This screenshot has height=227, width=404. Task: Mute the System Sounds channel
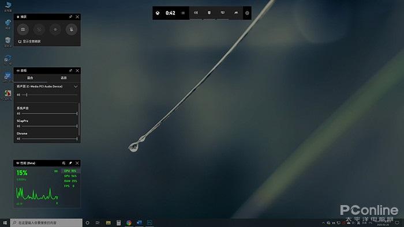point(18,113)
